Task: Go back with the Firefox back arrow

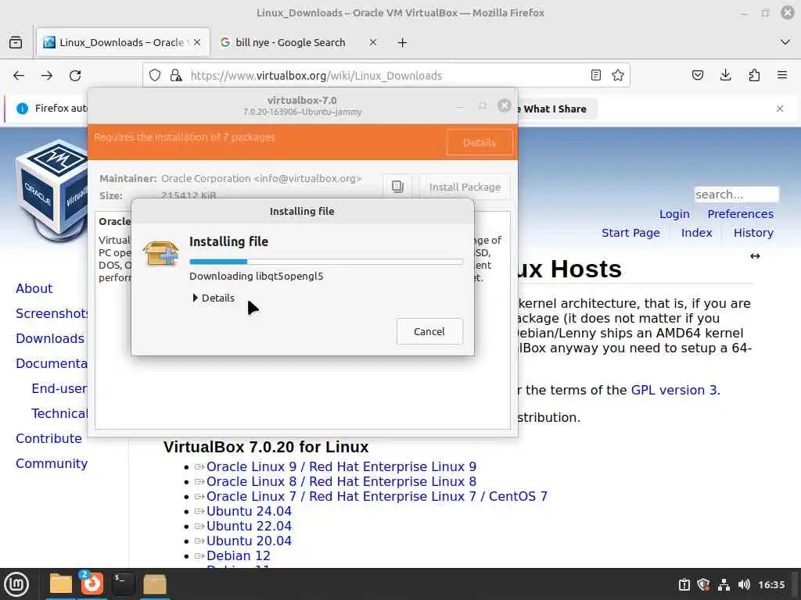Action: (x=19, y=76)
